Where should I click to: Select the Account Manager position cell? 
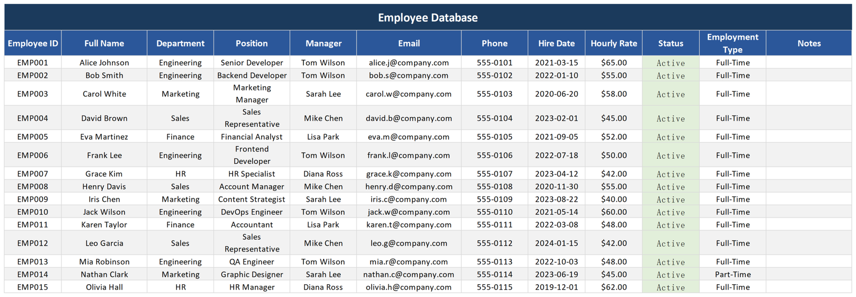tap(252, 187)
